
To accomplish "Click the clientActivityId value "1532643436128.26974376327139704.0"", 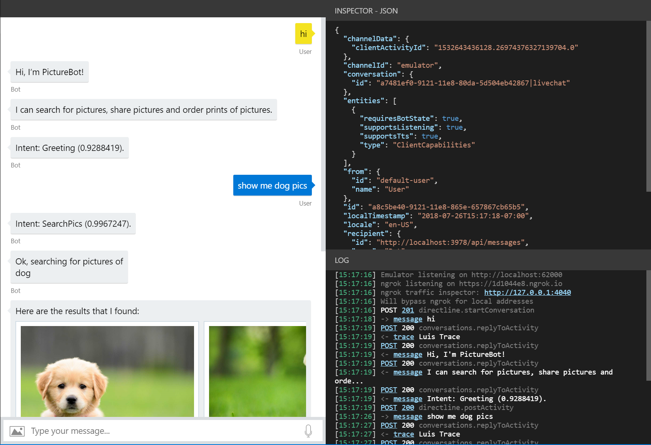I will [x=506, y=48].
